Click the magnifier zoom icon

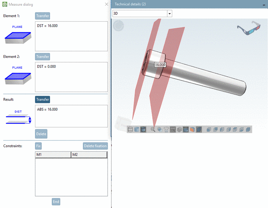[153, 129]
